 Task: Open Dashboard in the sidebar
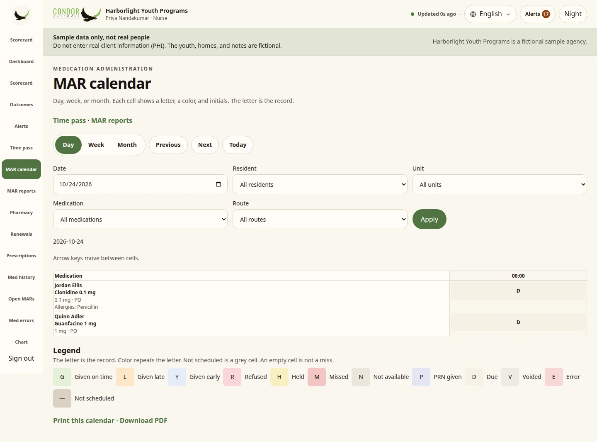[22, 61]
